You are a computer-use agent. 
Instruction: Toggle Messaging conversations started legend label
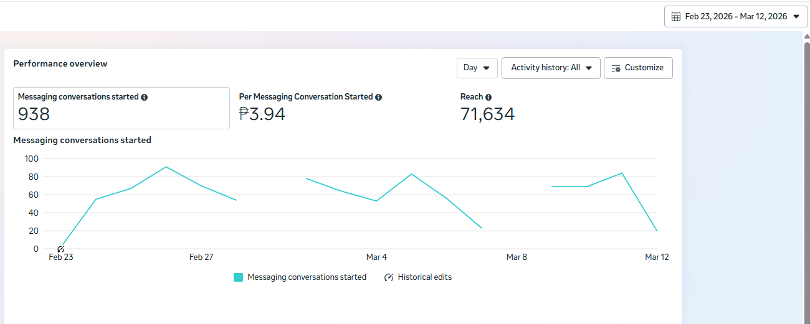click(307, 277)
